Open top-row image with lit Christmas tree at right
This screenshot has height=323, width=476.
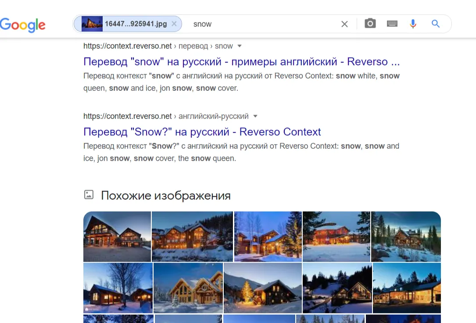tap(268, 237)
